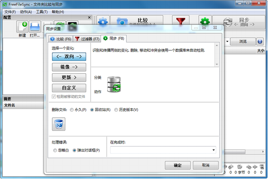Click the New configuration icon (新建)
The height and width of the screenshot is (179, 268).
(x=22, y=27)
